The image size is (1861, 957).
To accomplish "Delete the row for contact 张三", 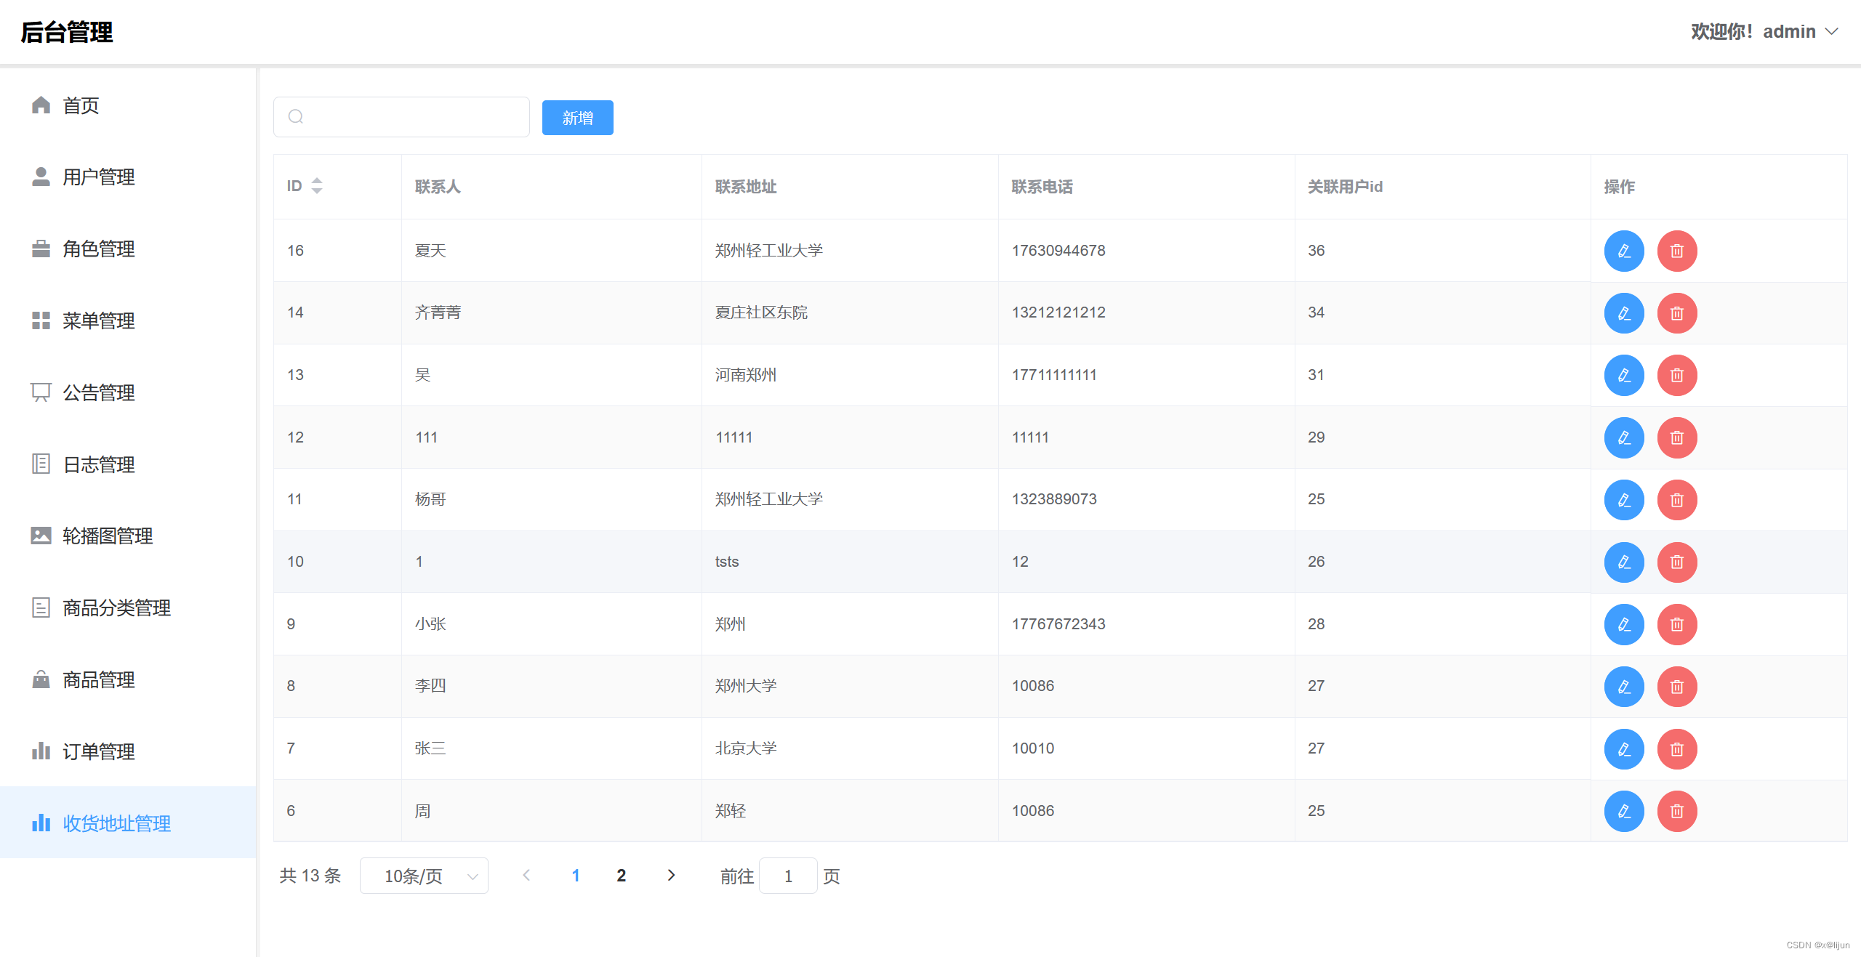I will tap(1677, 748).
